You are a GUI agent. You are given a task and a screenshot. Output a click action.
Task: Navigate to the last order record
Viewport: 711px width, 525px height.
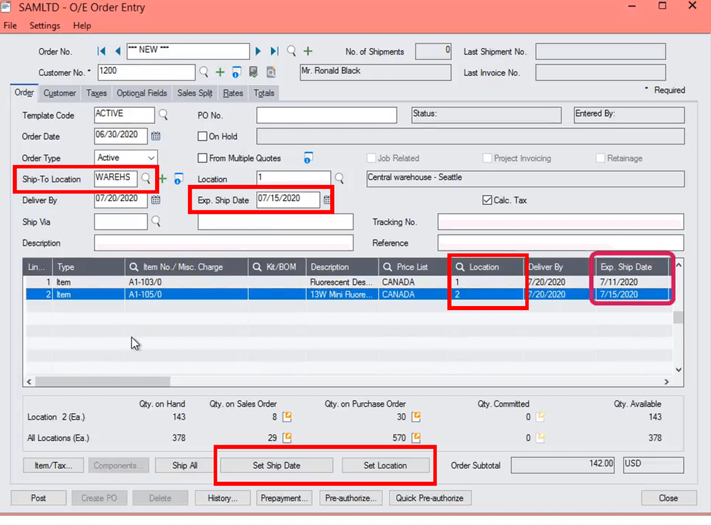274,51
